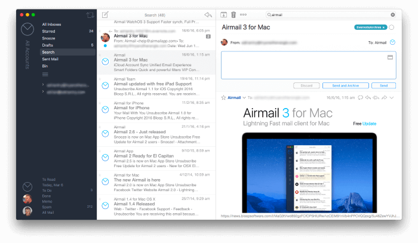Remove the EvernoteArchive tag with its x

pyautogui.click(x=383, y=27)
